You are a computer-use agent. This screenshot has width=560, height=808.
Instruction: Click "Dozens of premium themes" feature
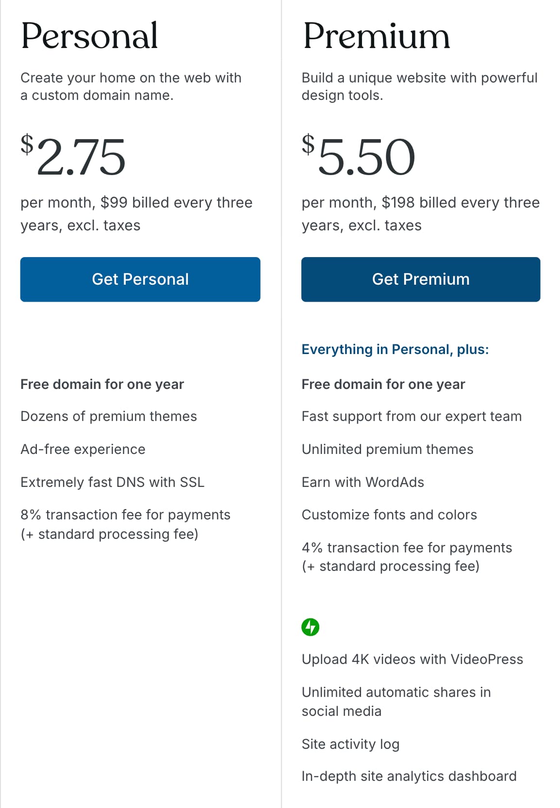click(109, 416)
